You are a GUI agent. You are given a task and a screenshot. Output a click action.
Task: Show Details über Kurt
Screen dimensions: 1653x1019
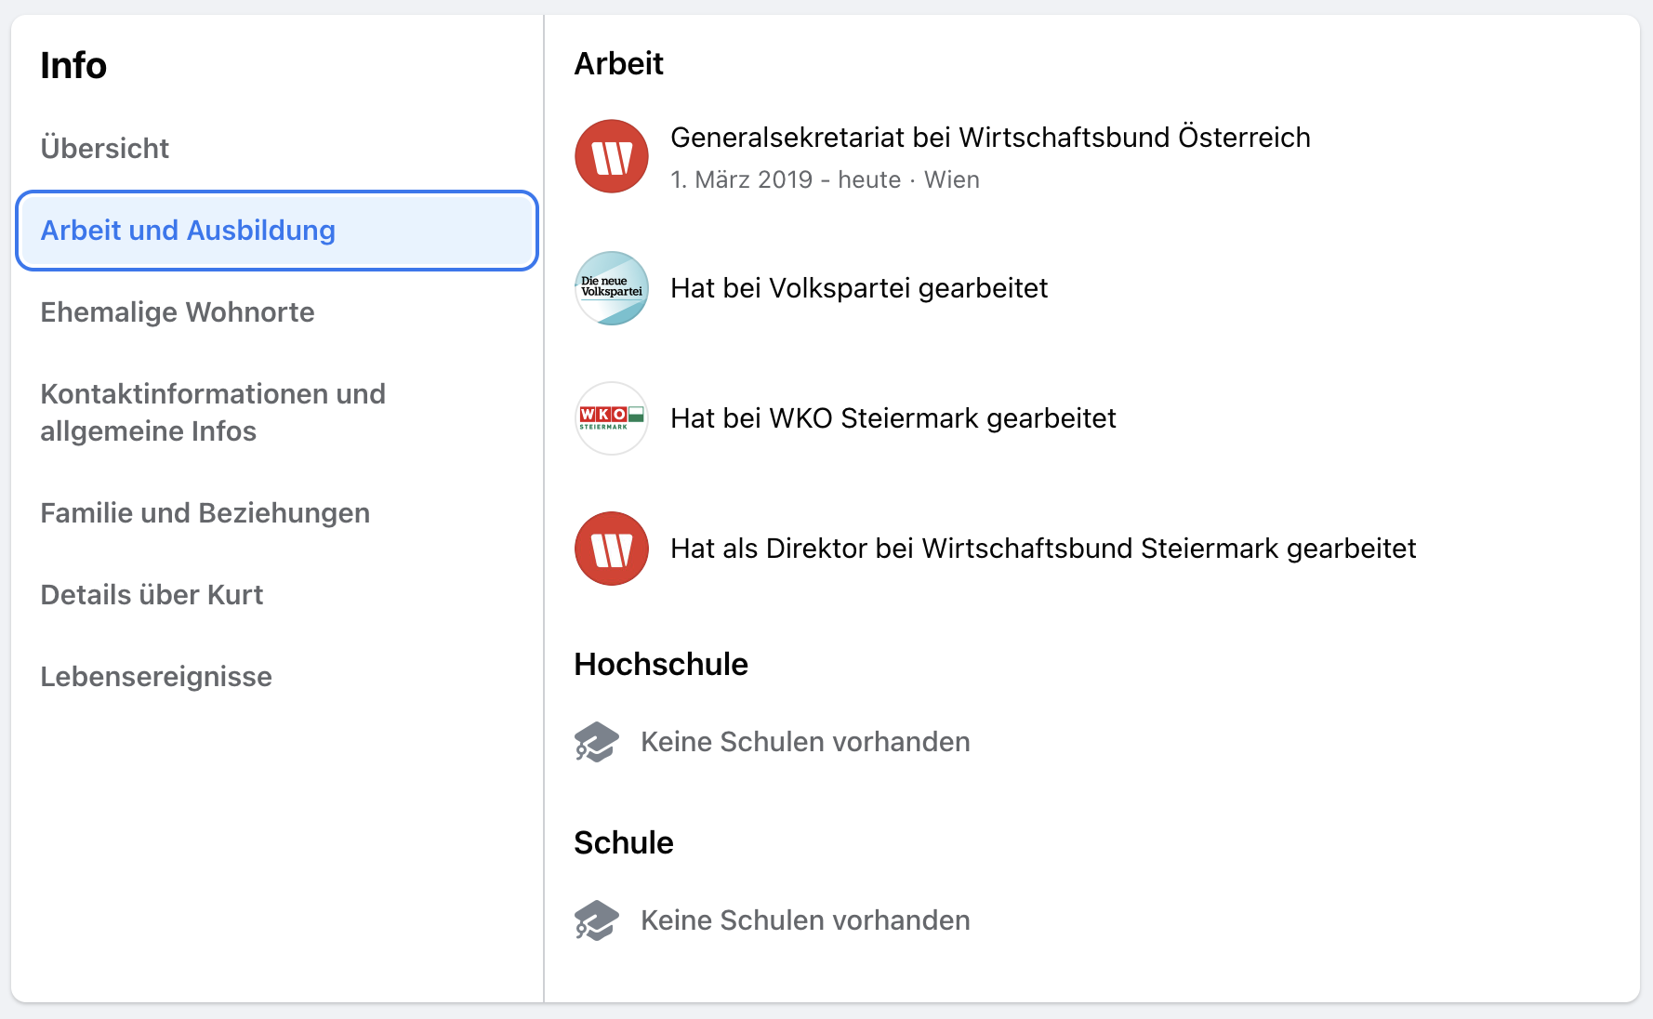tap(152, 595)
